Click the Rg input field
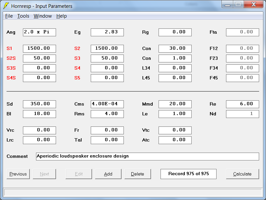 (x=175, y=32)
